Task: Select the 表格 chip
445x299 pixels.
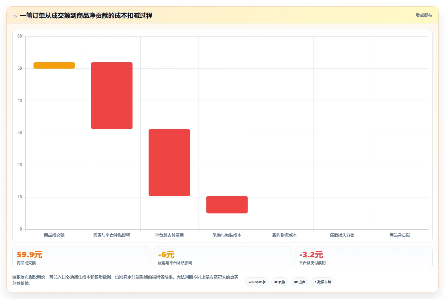Action: pyautogui.click(x=280, y=282)
